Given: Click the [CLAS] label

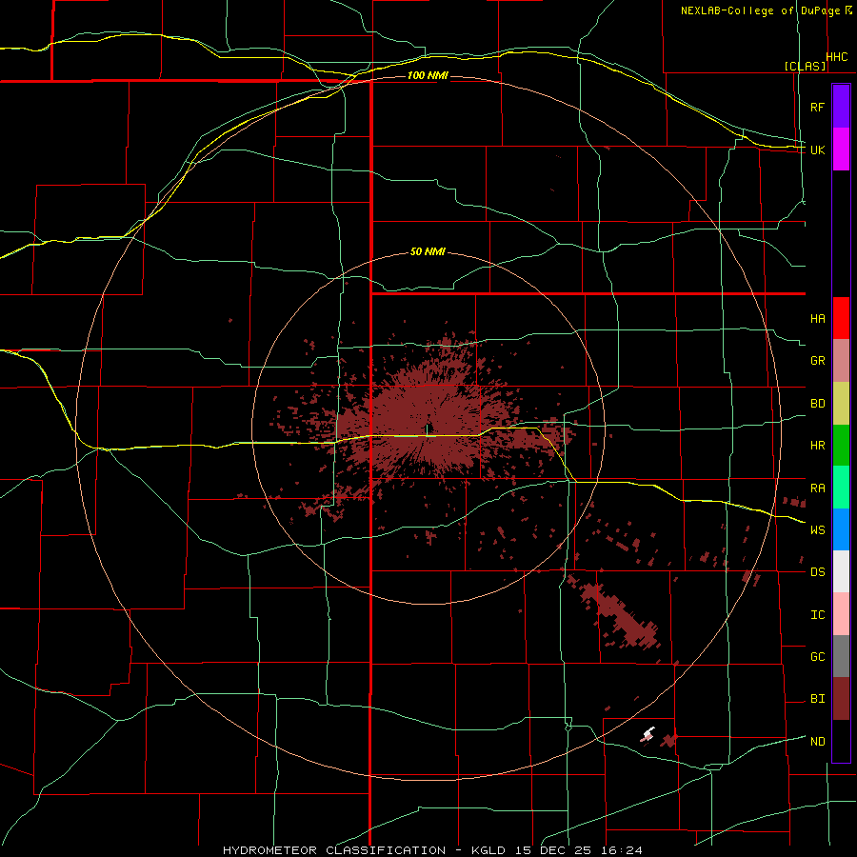Looking at the screenshot, I should click(805, 66).
